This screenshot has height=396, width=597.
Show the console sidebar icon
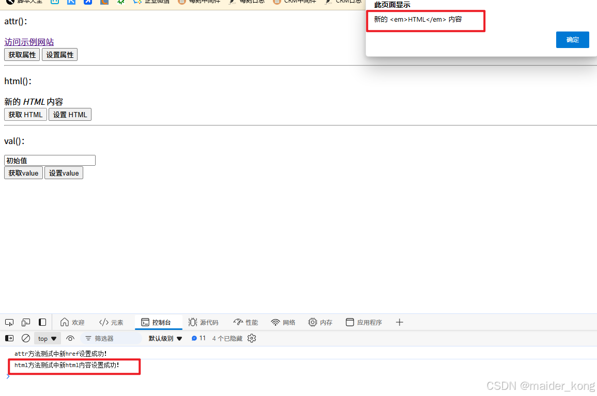pos(9,338)
